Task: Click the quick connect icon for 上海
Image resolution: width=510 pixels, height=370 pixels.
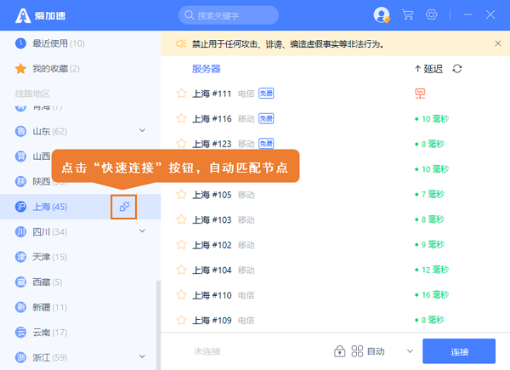Action: 123,207
